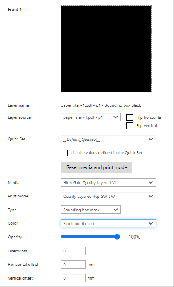Viewport: 174px width, 287px height.
Task: Expand the Print mode combo box
Action: (108, 196)
